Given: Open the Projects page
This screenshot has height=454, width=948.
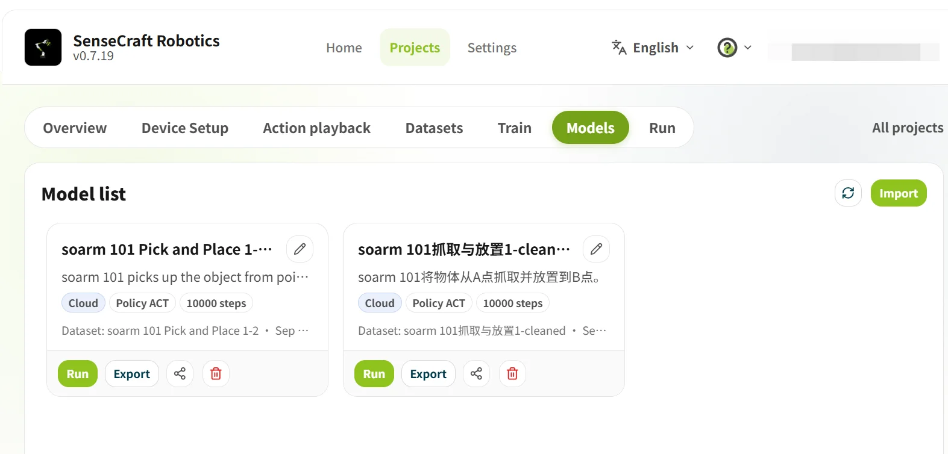Looking at the screenshot, I should (x=415, y=48).
